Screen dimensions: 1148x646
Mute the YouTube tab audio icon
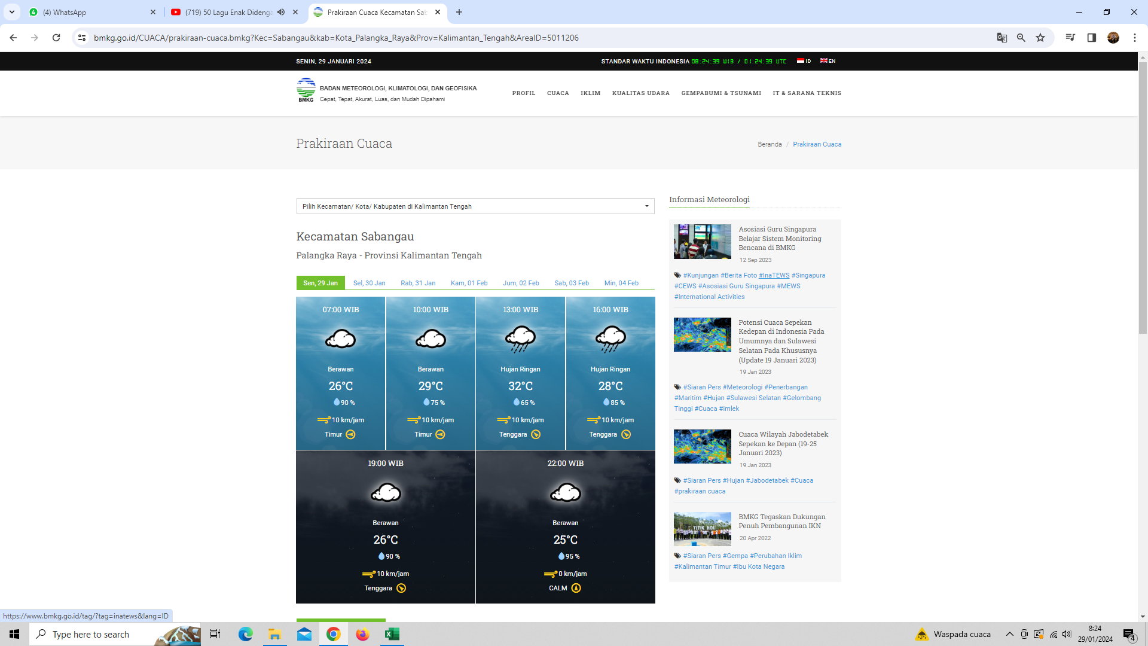tap(281, 12)
